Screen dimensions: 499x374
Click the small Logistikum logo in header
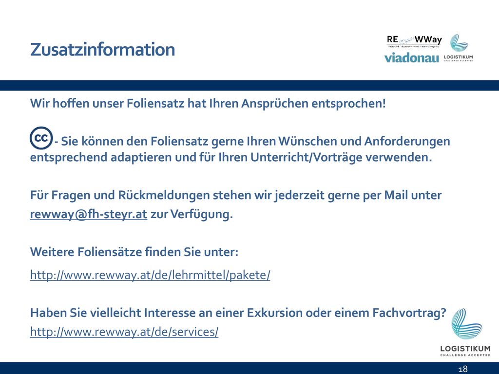tap(459, 48)
